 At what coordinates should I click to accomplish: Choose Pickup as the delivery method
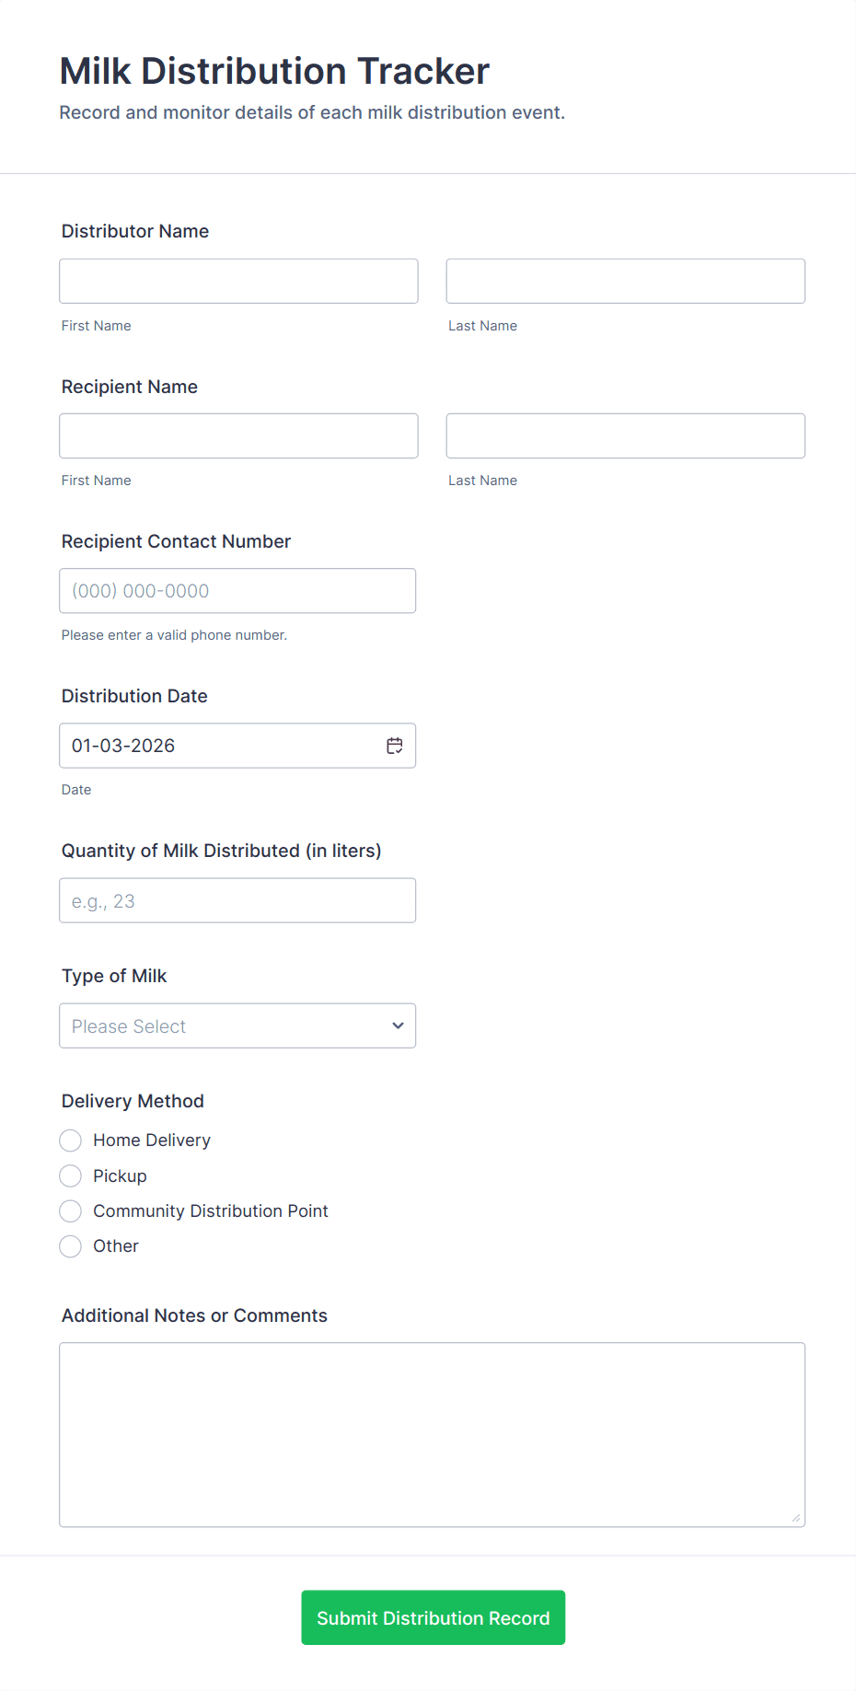pos(71,1176)
